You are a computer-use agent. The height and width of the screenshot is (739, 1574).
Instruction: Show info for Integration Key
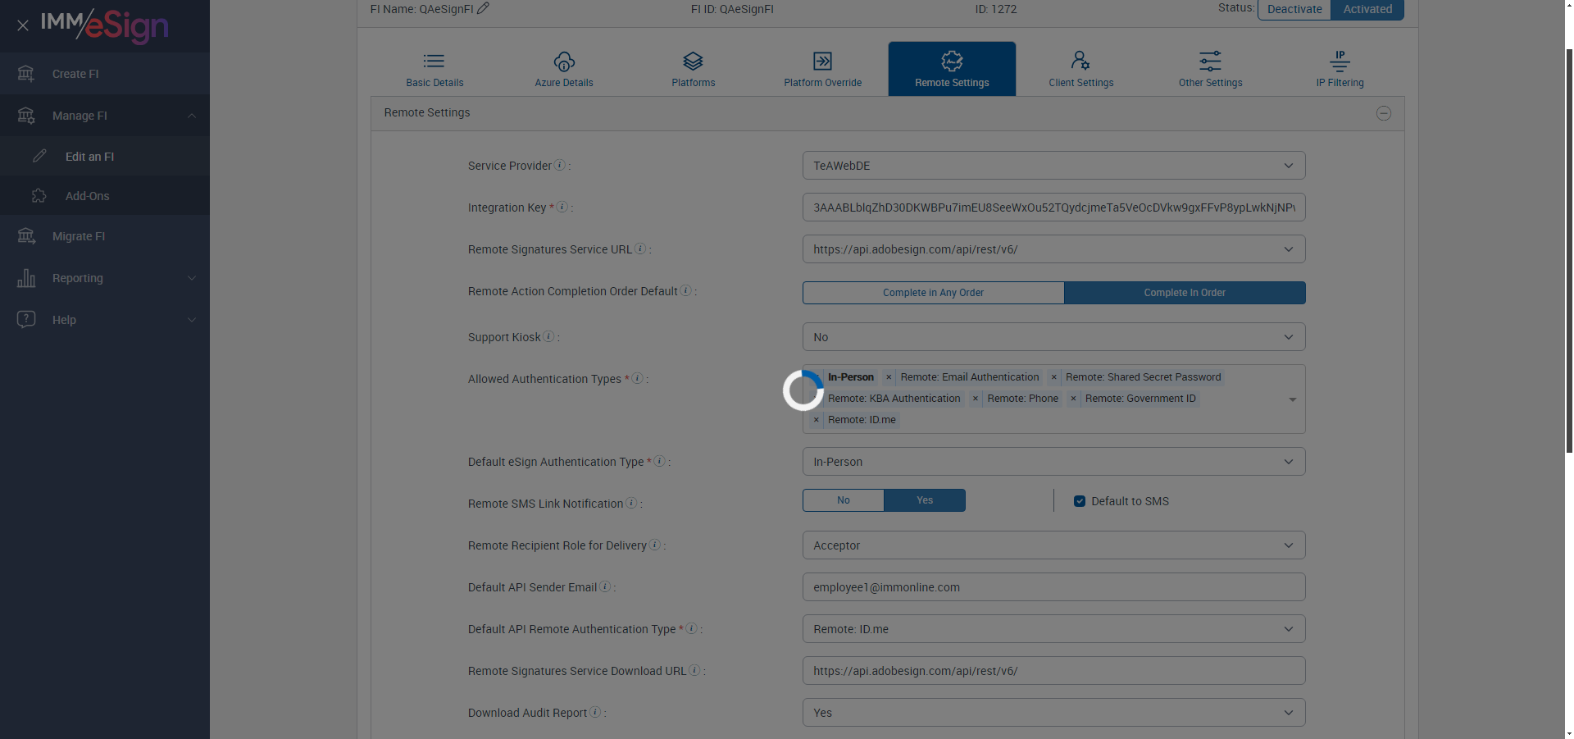(x=562, y=207)
